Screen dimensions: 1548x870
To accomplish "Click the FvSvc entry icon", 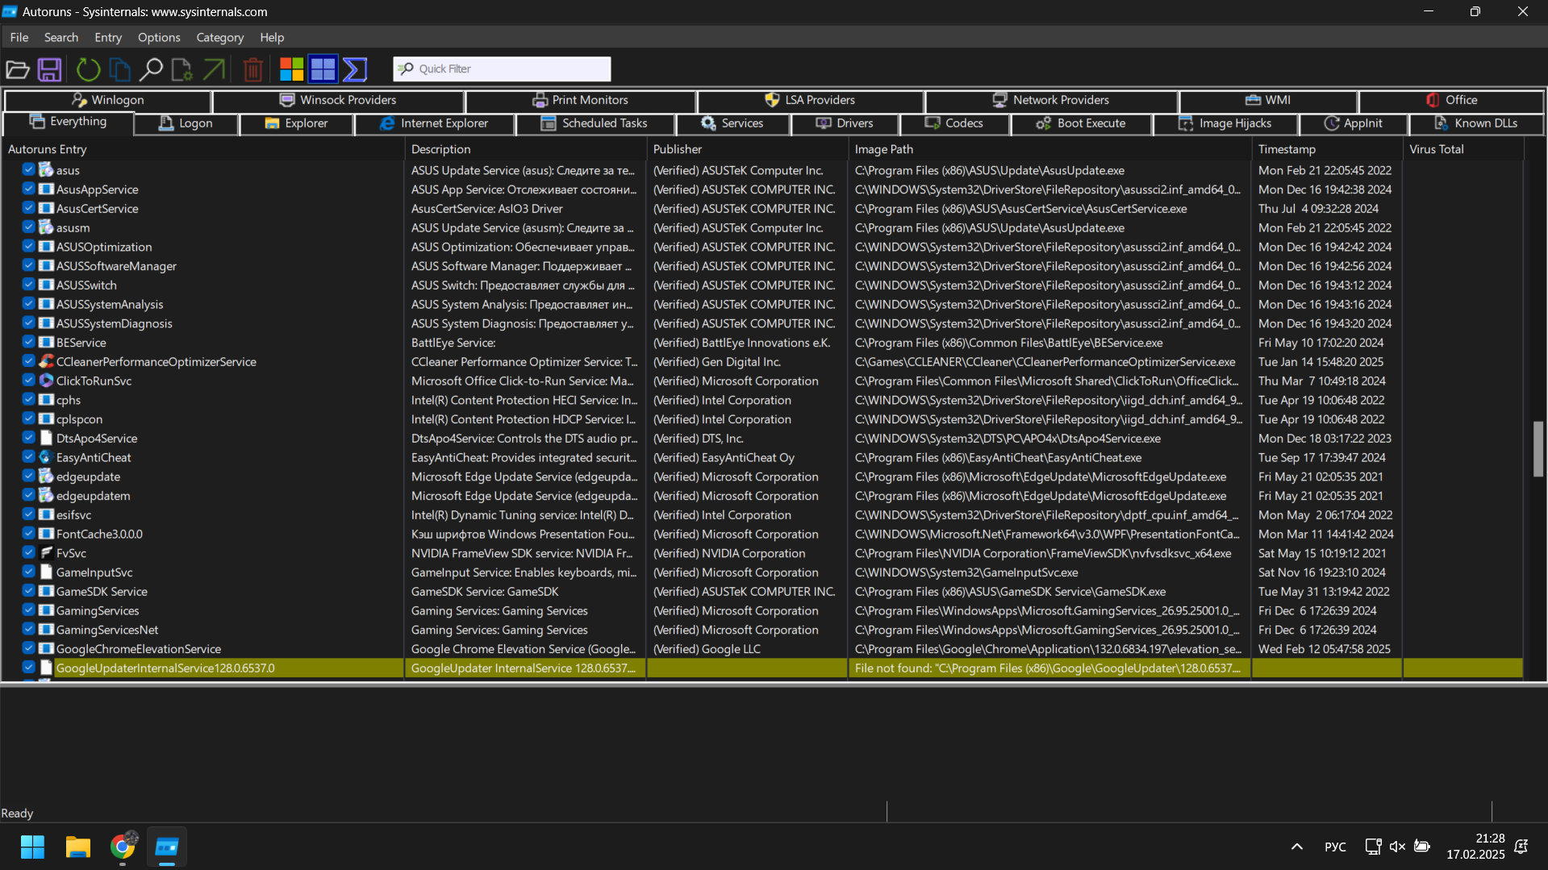I will pyautogui.click(x=47, y=553).
